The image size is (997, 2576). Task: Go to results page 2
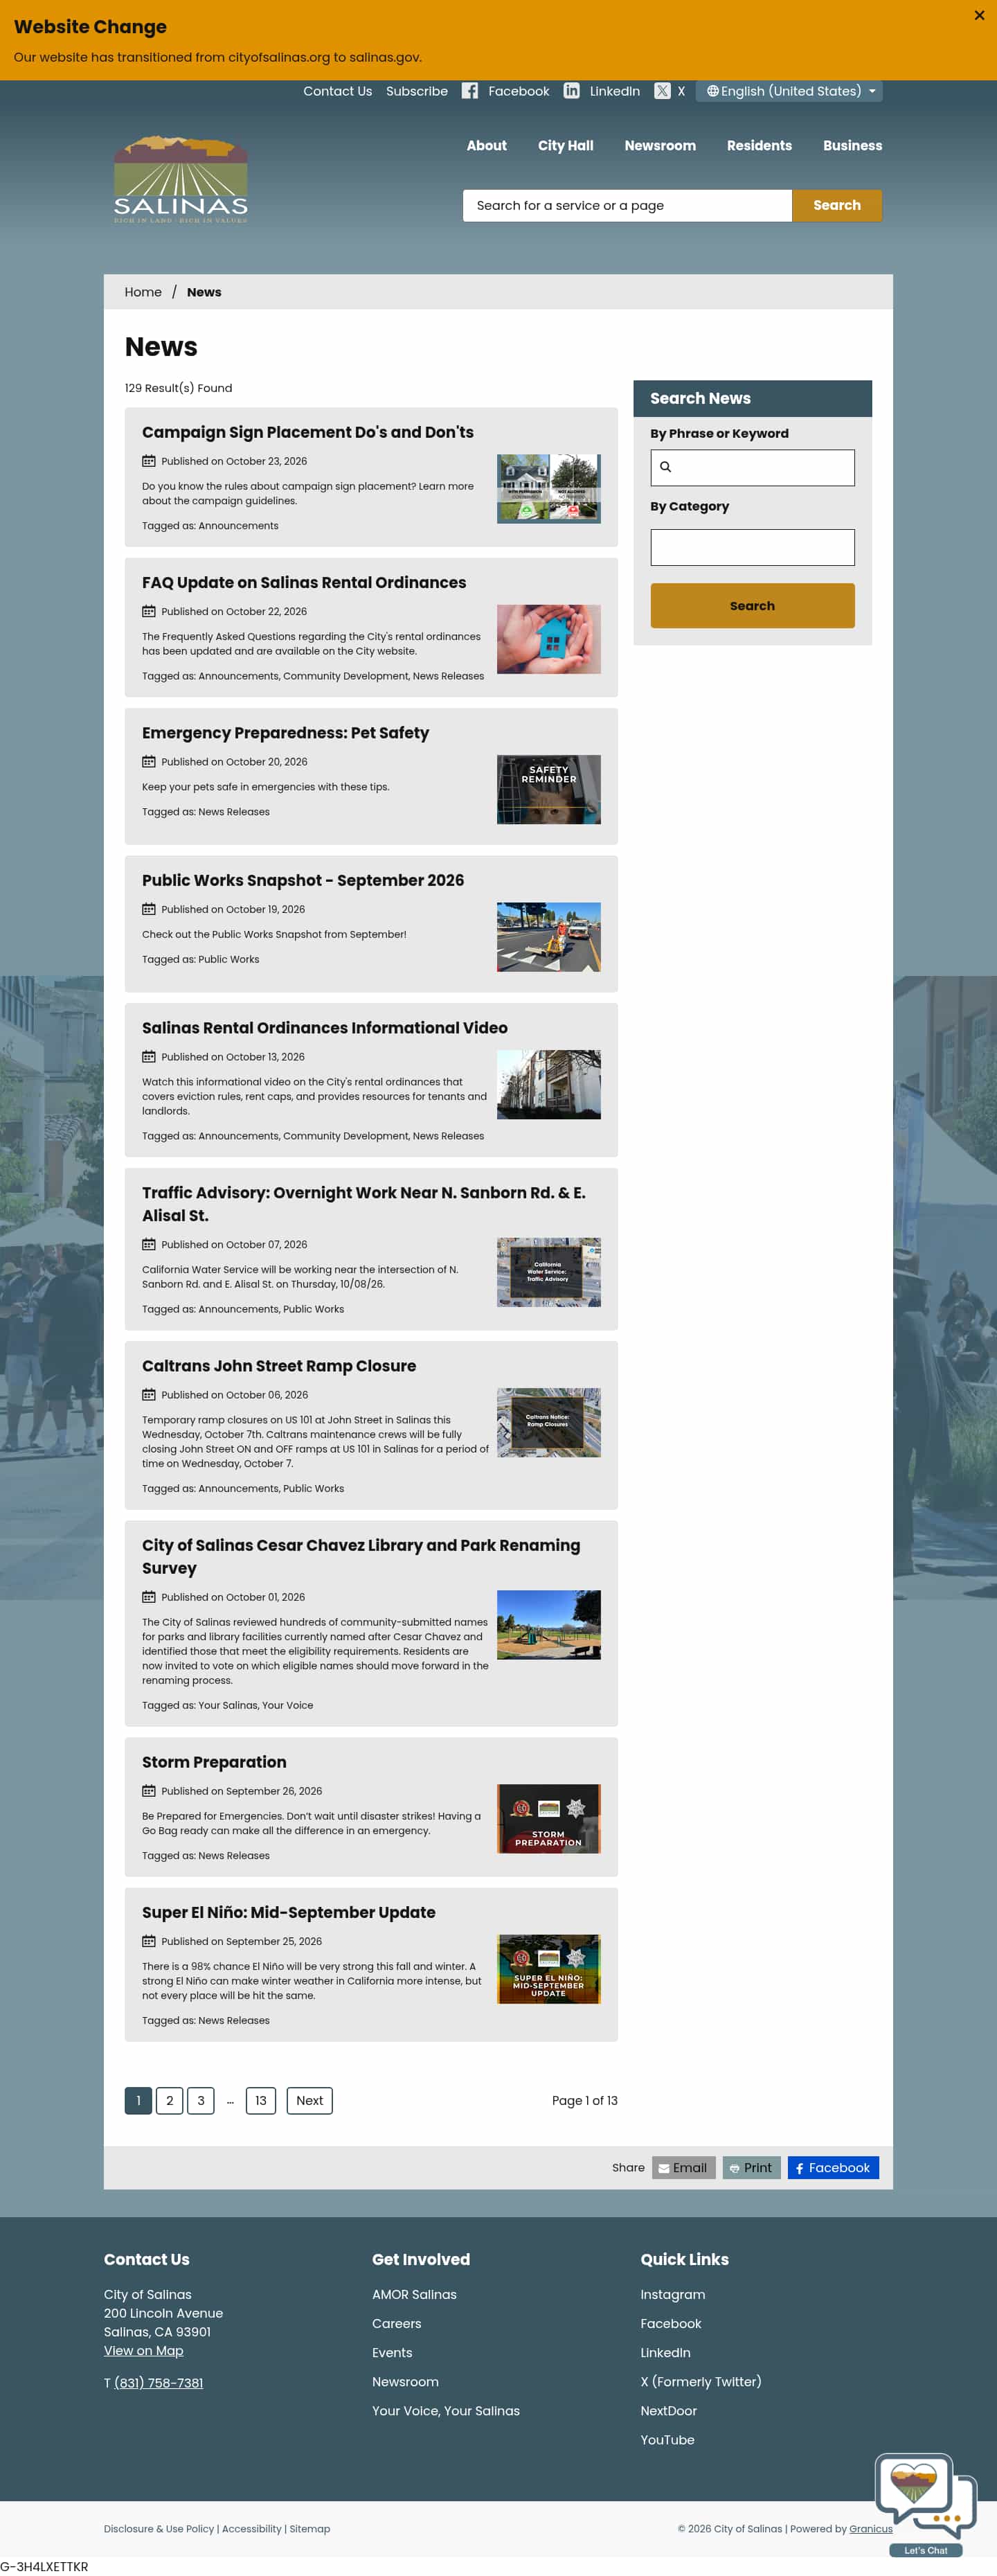170,2101
